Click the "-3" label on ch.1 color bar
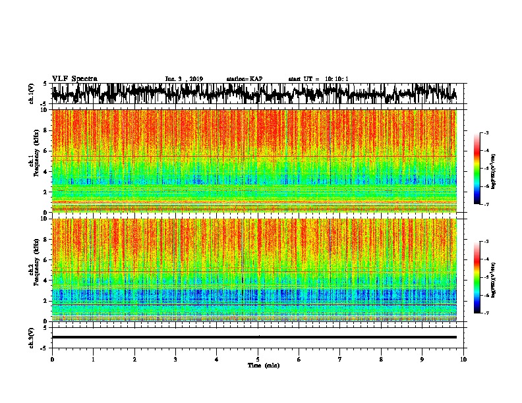This screenshot has width=522, height=403. coord(486,133)
